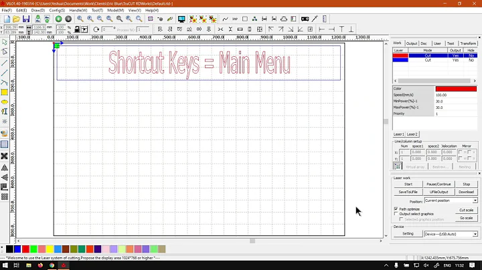The height and width of the screenshot is (270, 482).
Task: Click the Rotate circular arrow icon
Action: tap(96, 29)
